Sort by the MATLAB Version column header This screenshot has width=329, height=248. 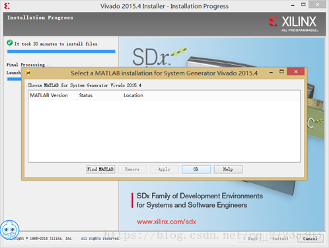click(53, 95)
